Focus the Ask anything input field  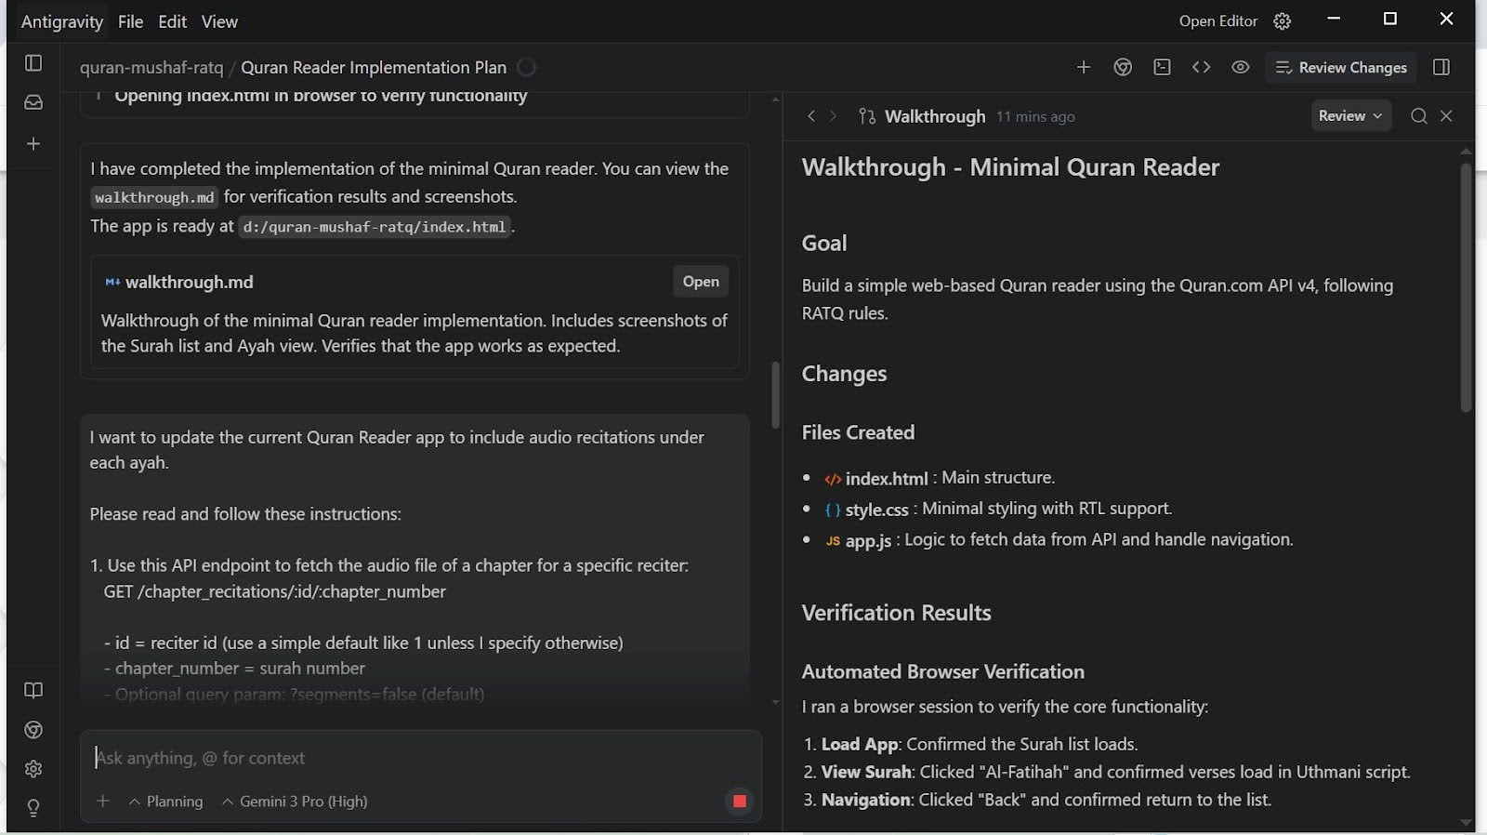point(418,758)
